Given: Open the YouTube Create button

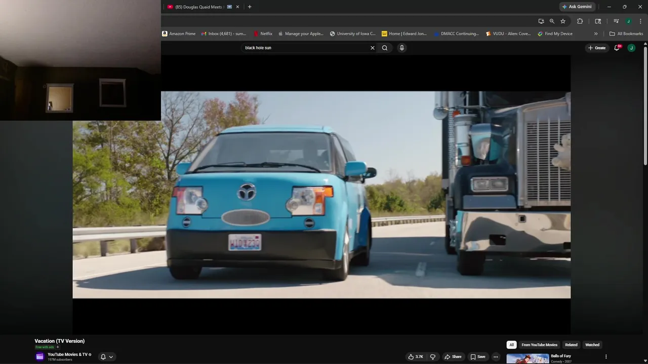Looking at the screenshot, I should click(597, 48).
